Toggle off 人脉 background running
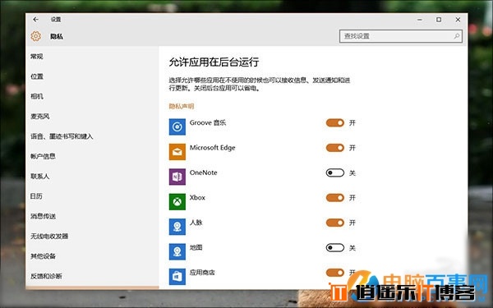Screen dimensions: 493x308 point(335,223)
